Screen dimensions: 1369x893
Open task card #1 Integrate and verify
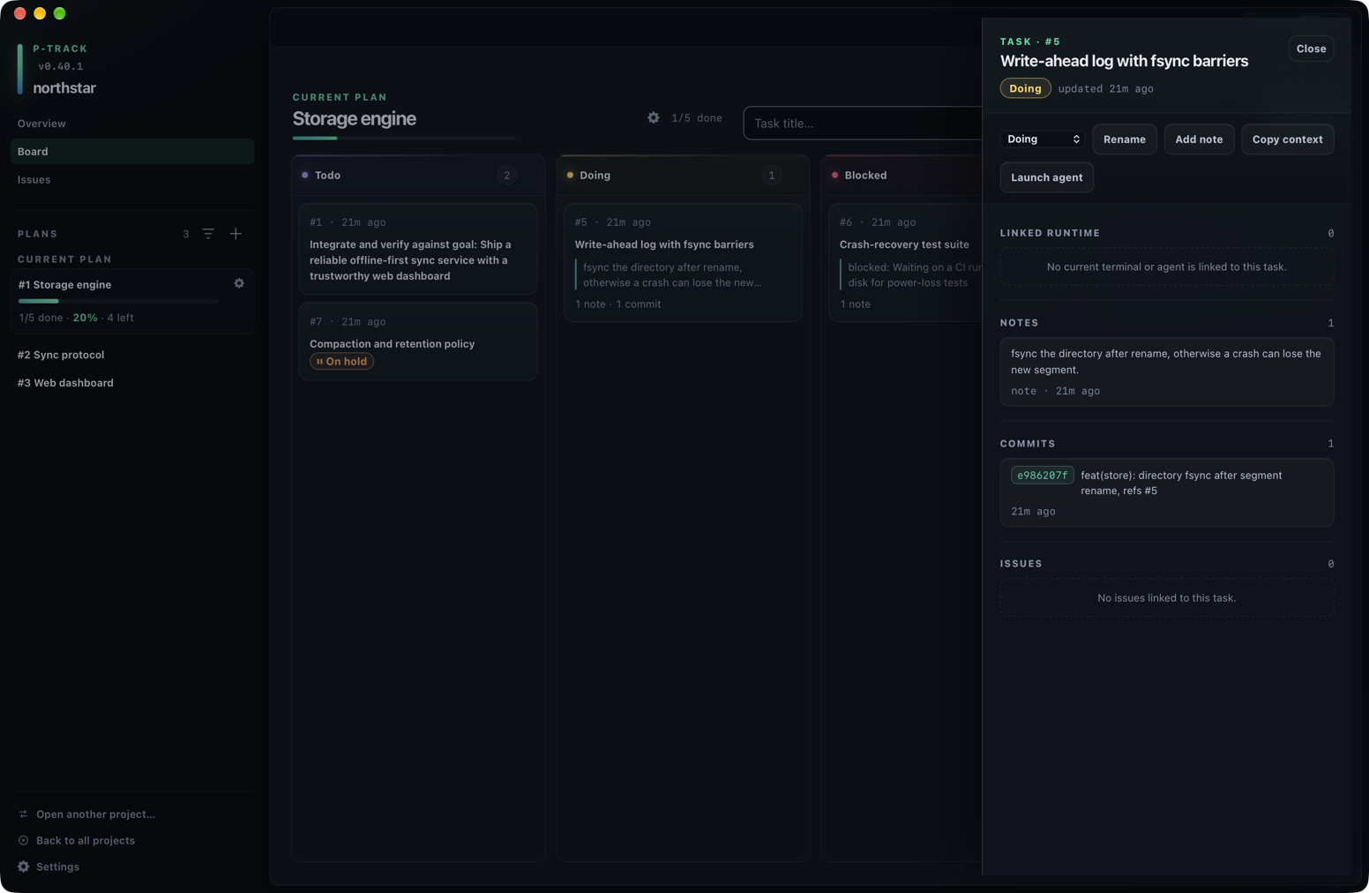point(418,249)
